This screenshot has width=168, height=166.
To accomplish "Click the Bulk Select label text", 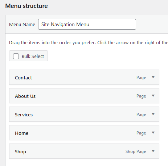I will pos(33,57).
